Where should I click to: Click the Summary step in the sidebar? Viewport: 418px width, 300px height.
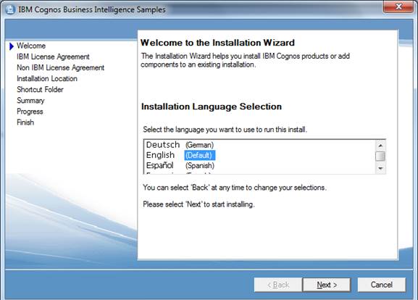click(x=30, y=100)
